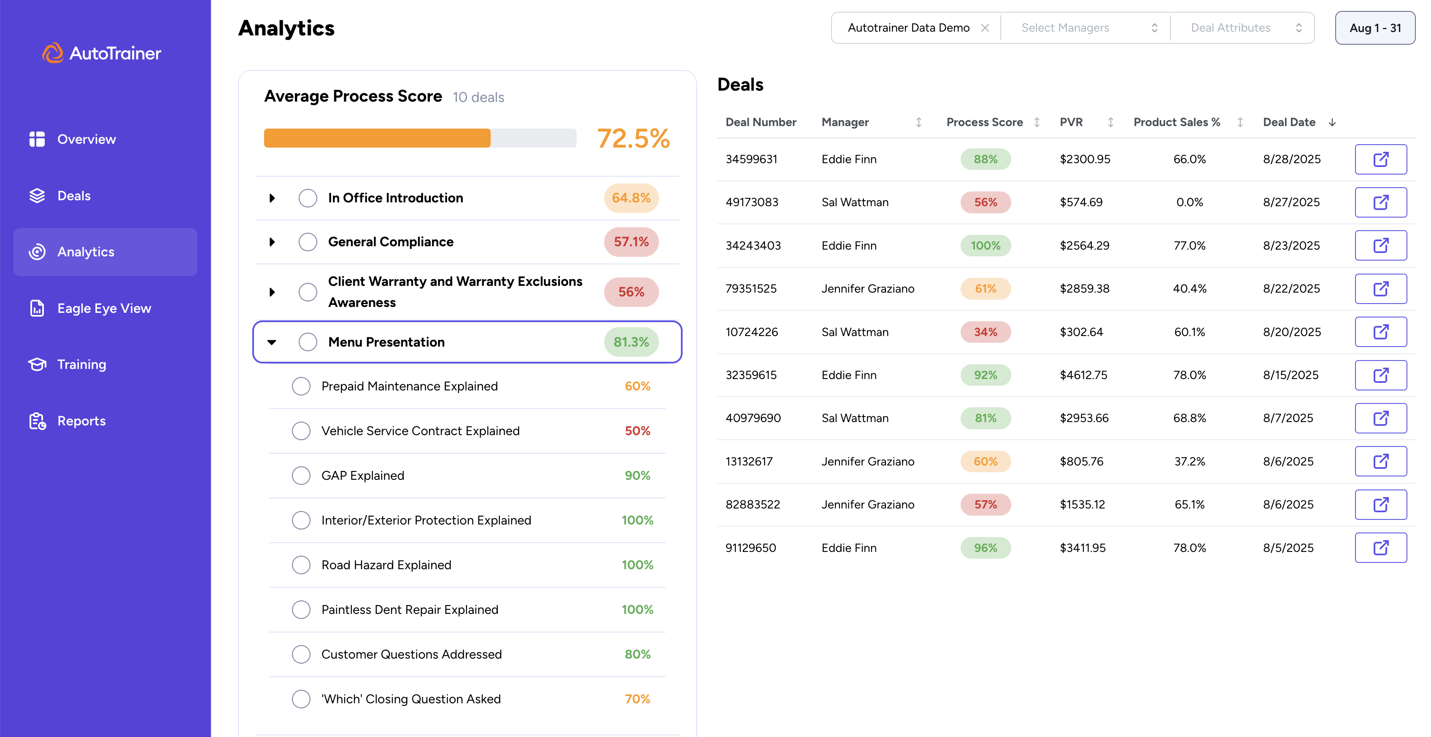Open external link icon for deal 10724226
This screenshot has width=1431, height=737.
(1380, 332)
